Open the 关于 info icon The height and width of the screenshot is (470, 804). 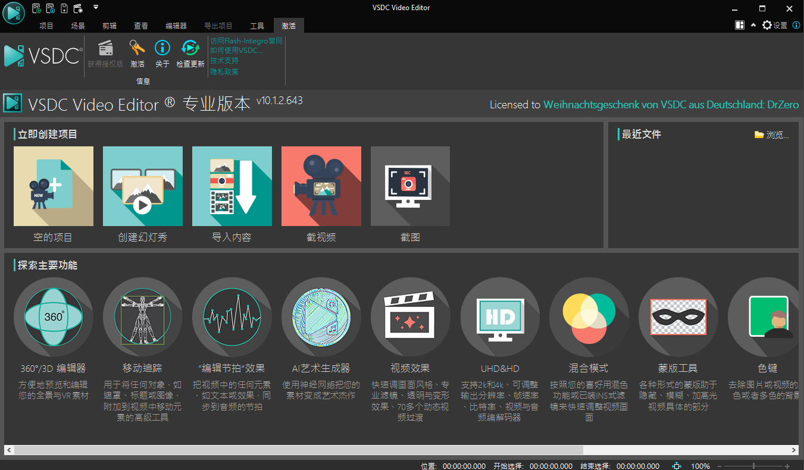click(162, 48)
